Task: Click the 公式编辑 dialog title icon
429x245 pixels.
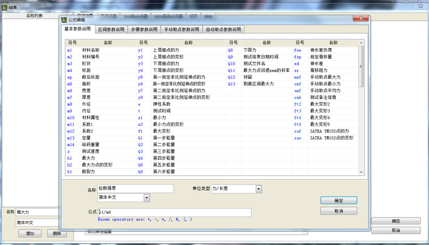Action: 63,19
